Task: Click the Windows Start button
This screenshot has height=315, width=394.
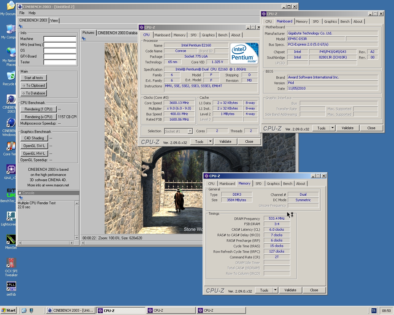Action: pyautogui.click(x=8, y=310)
